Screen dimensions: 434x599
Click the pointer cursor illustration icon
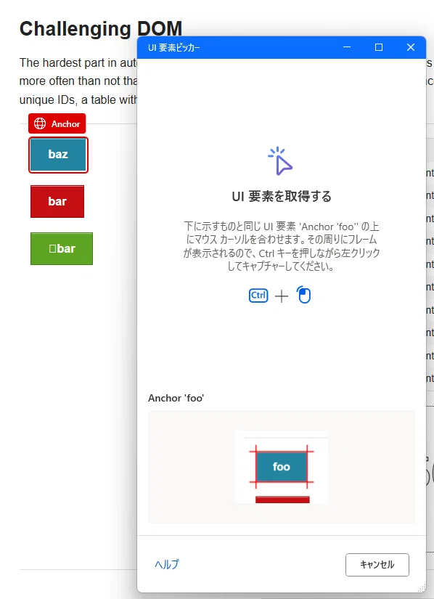tap(281, 161)
